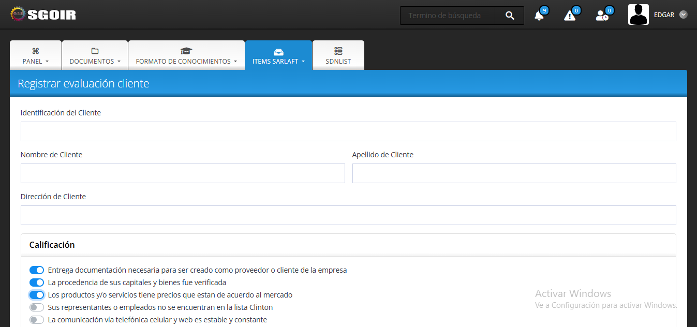Click the user clock pending icon

tap(602, 16)
